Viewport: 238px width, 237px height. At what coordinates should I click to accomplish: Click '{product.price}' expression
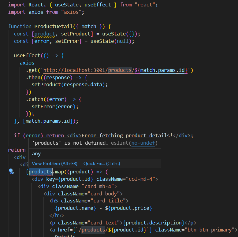pyautogui.click(x=130, y=208)
